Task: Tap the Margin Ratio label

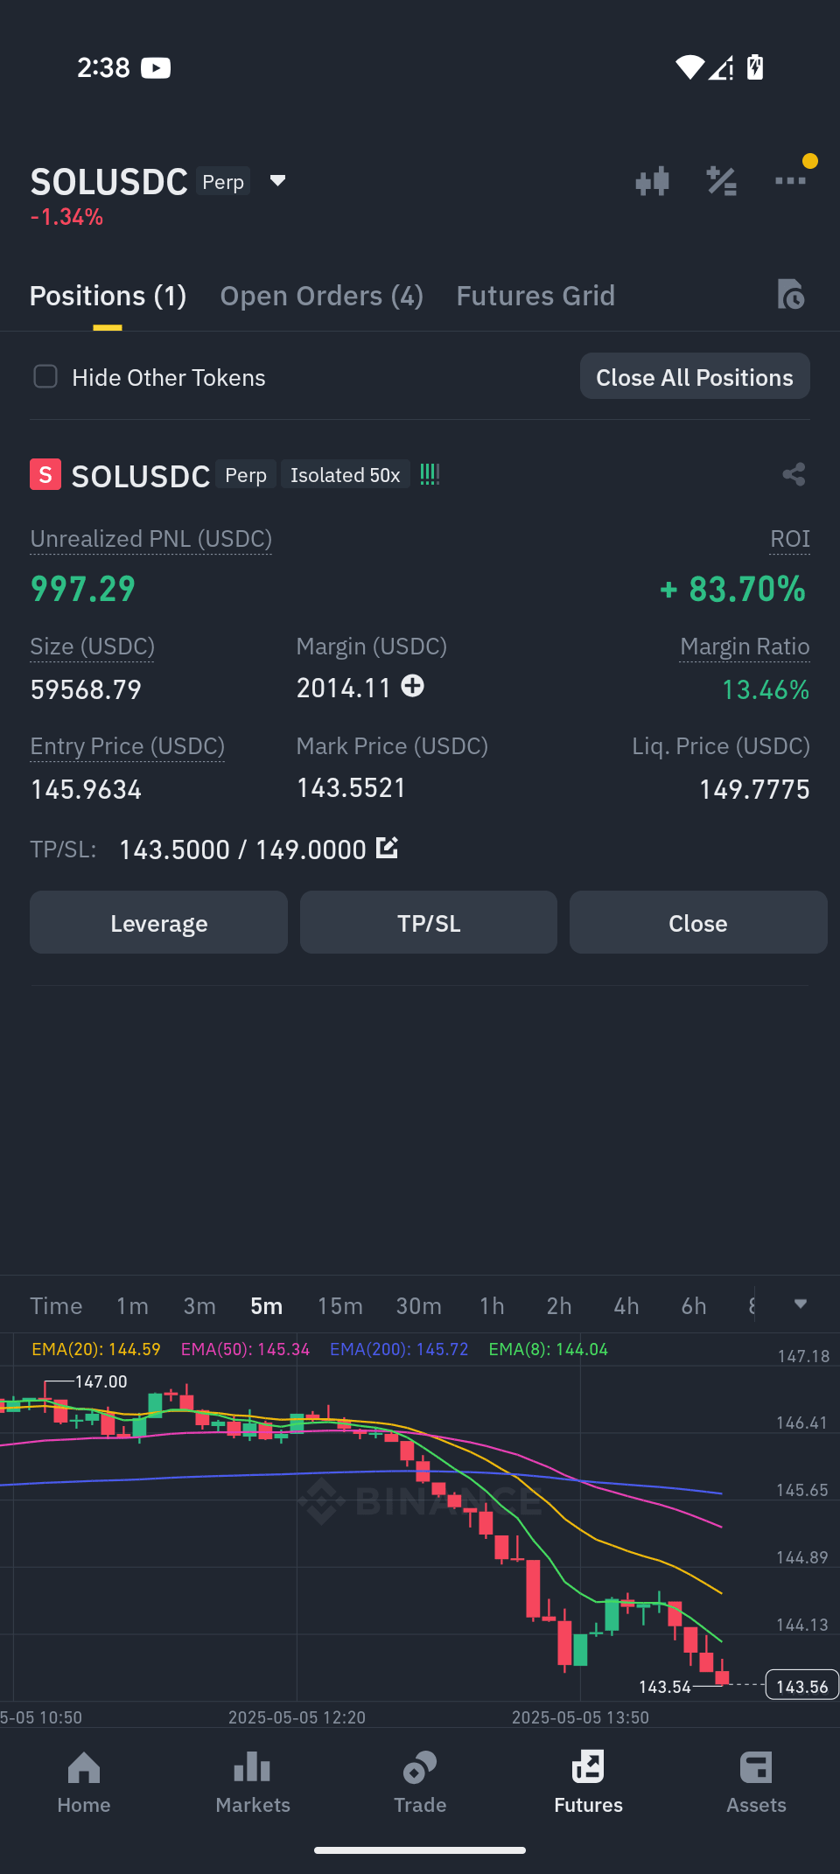Action: 745,647
